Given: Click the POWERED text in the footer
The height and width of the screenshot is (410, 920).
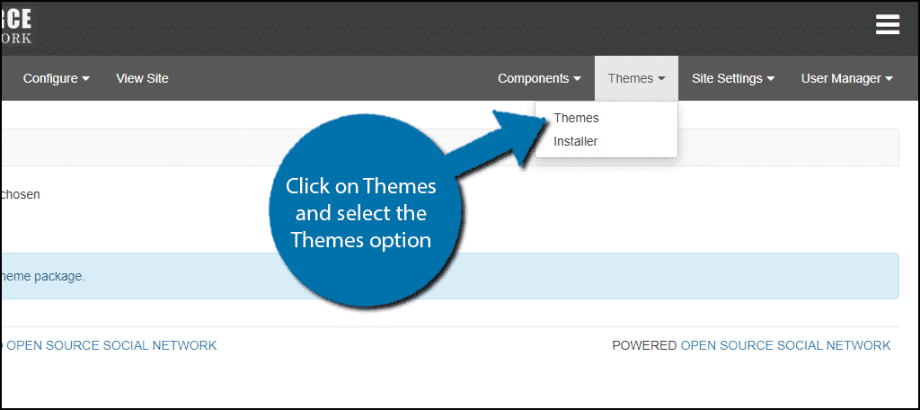Looking at the screenshot, I should 644,345.
